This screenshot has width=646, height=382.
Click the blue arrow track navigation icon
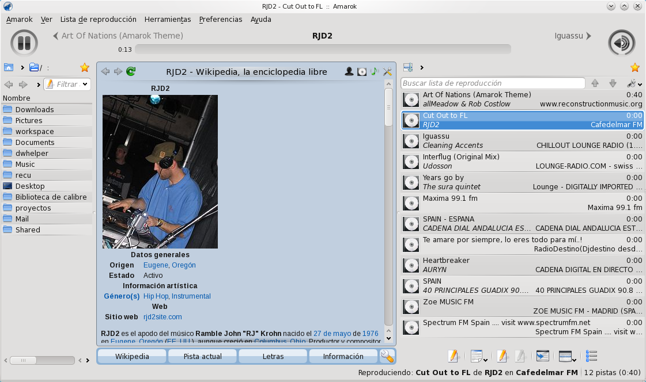point(542,356)
